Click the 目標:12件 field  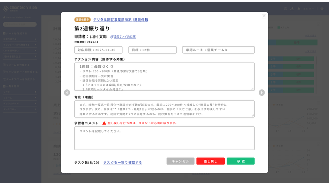[x=152, y=50]
